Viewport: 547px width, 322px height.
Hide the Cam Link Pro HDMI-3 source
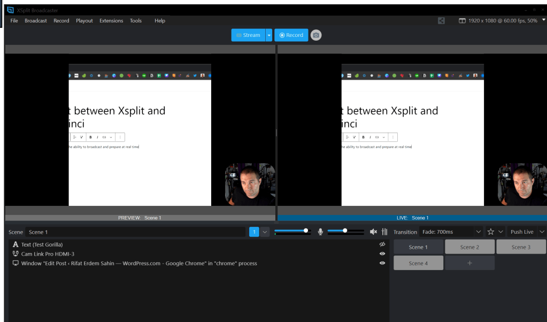tap(382, 254)
